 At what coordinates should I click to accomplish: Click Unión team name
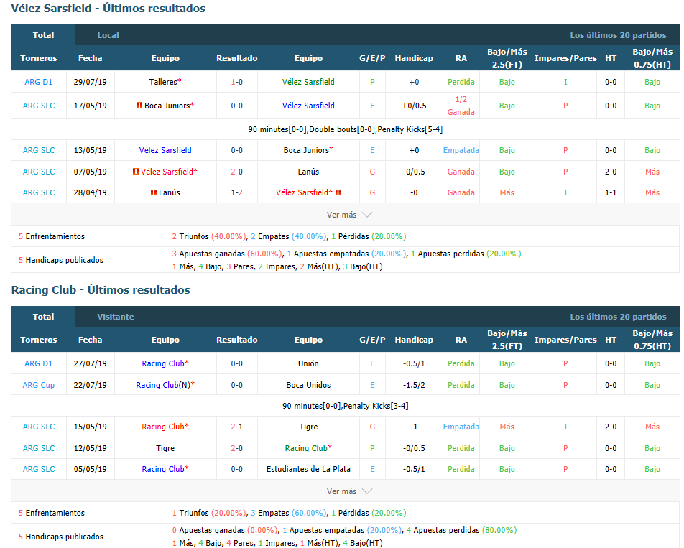[x=308, y=363]
